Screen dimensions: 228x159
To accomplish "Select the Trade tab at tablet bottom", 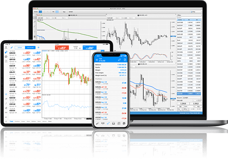I will point(11,121).
